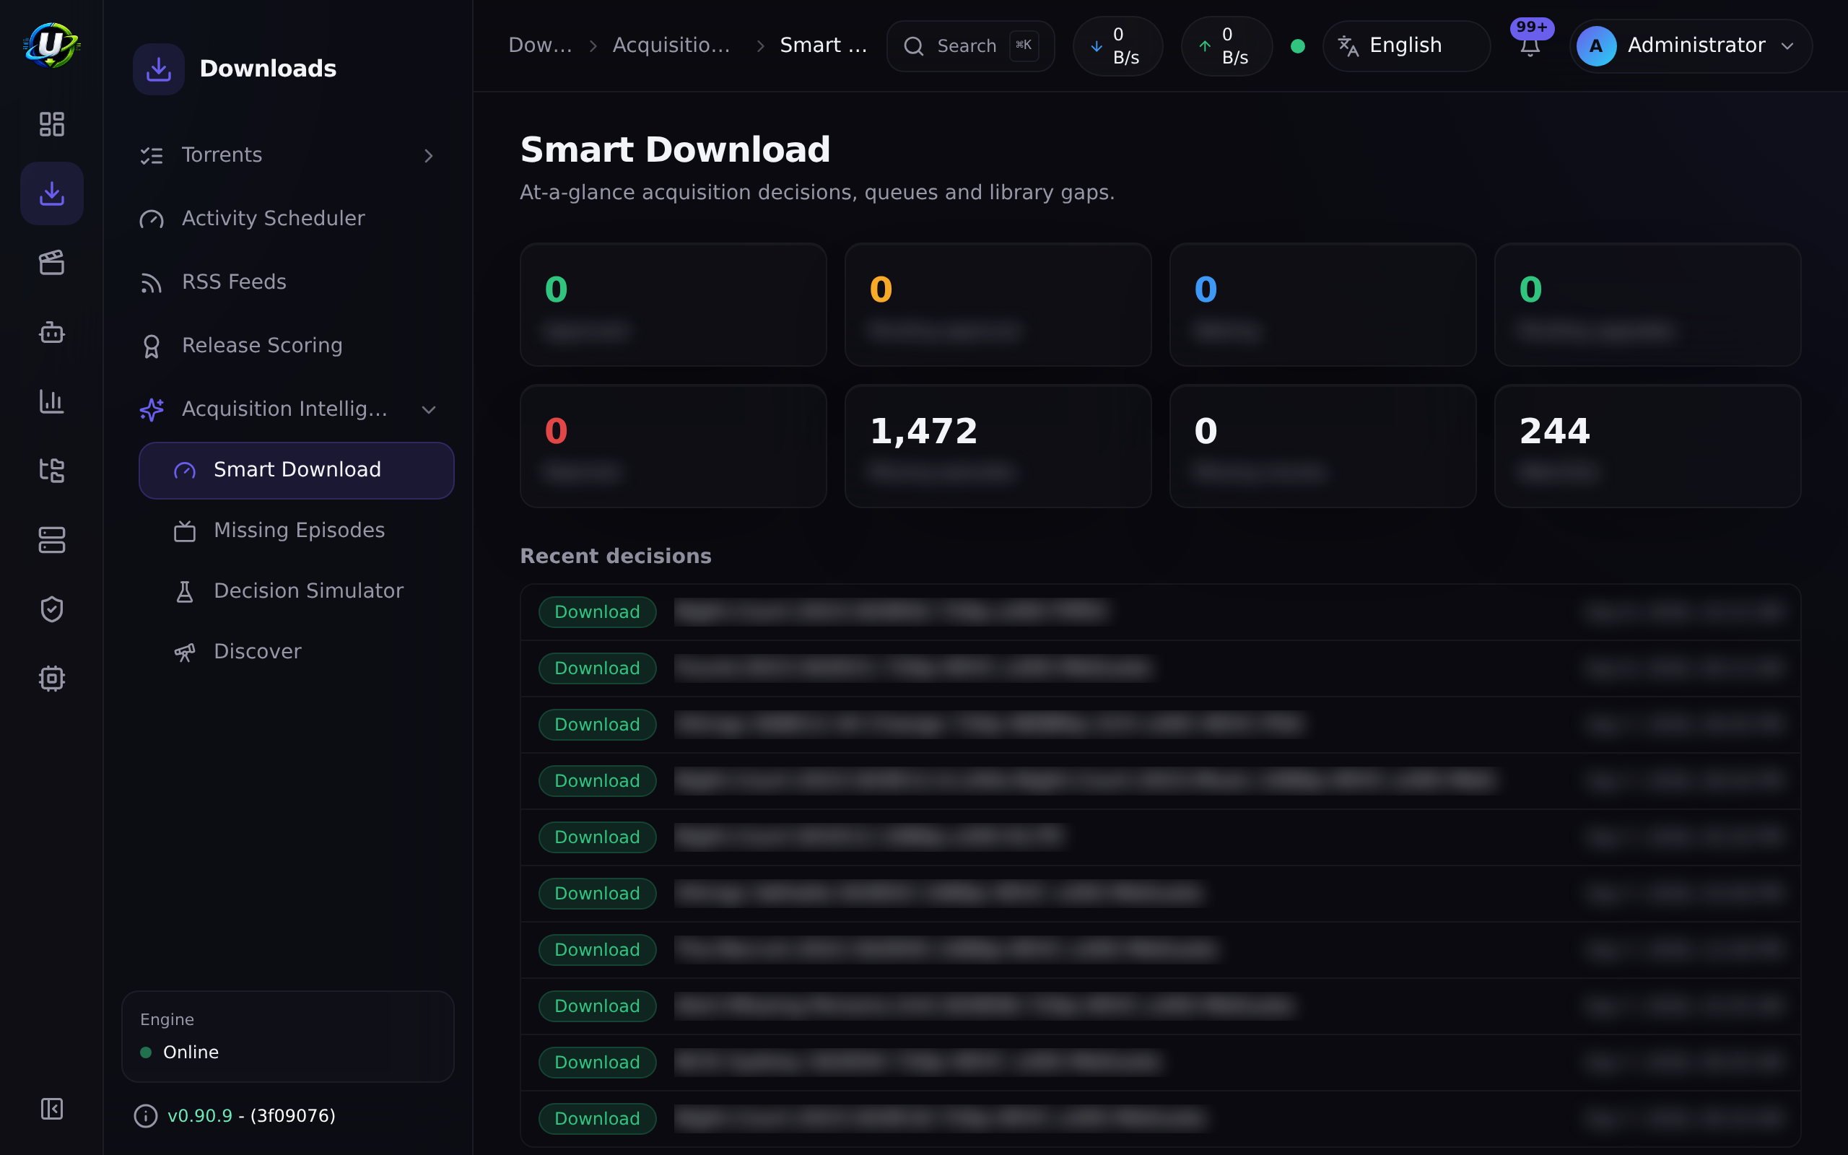Select the Downloads icon in the left rail

tap(51, 193)
